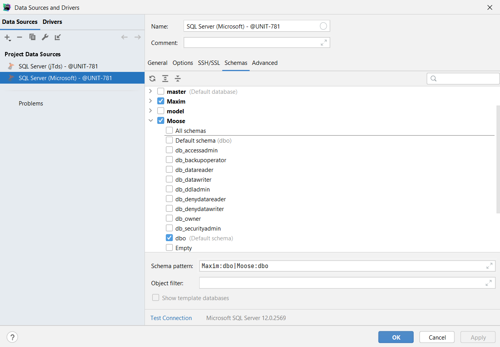This screenshot has width=500, height=347.
Task: Check the db_datareader schema
Action: (169, 170)
